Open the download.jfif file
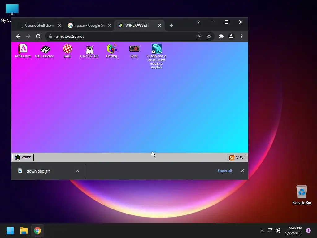Viewport: 317px width, 238px height. point(38,171)
